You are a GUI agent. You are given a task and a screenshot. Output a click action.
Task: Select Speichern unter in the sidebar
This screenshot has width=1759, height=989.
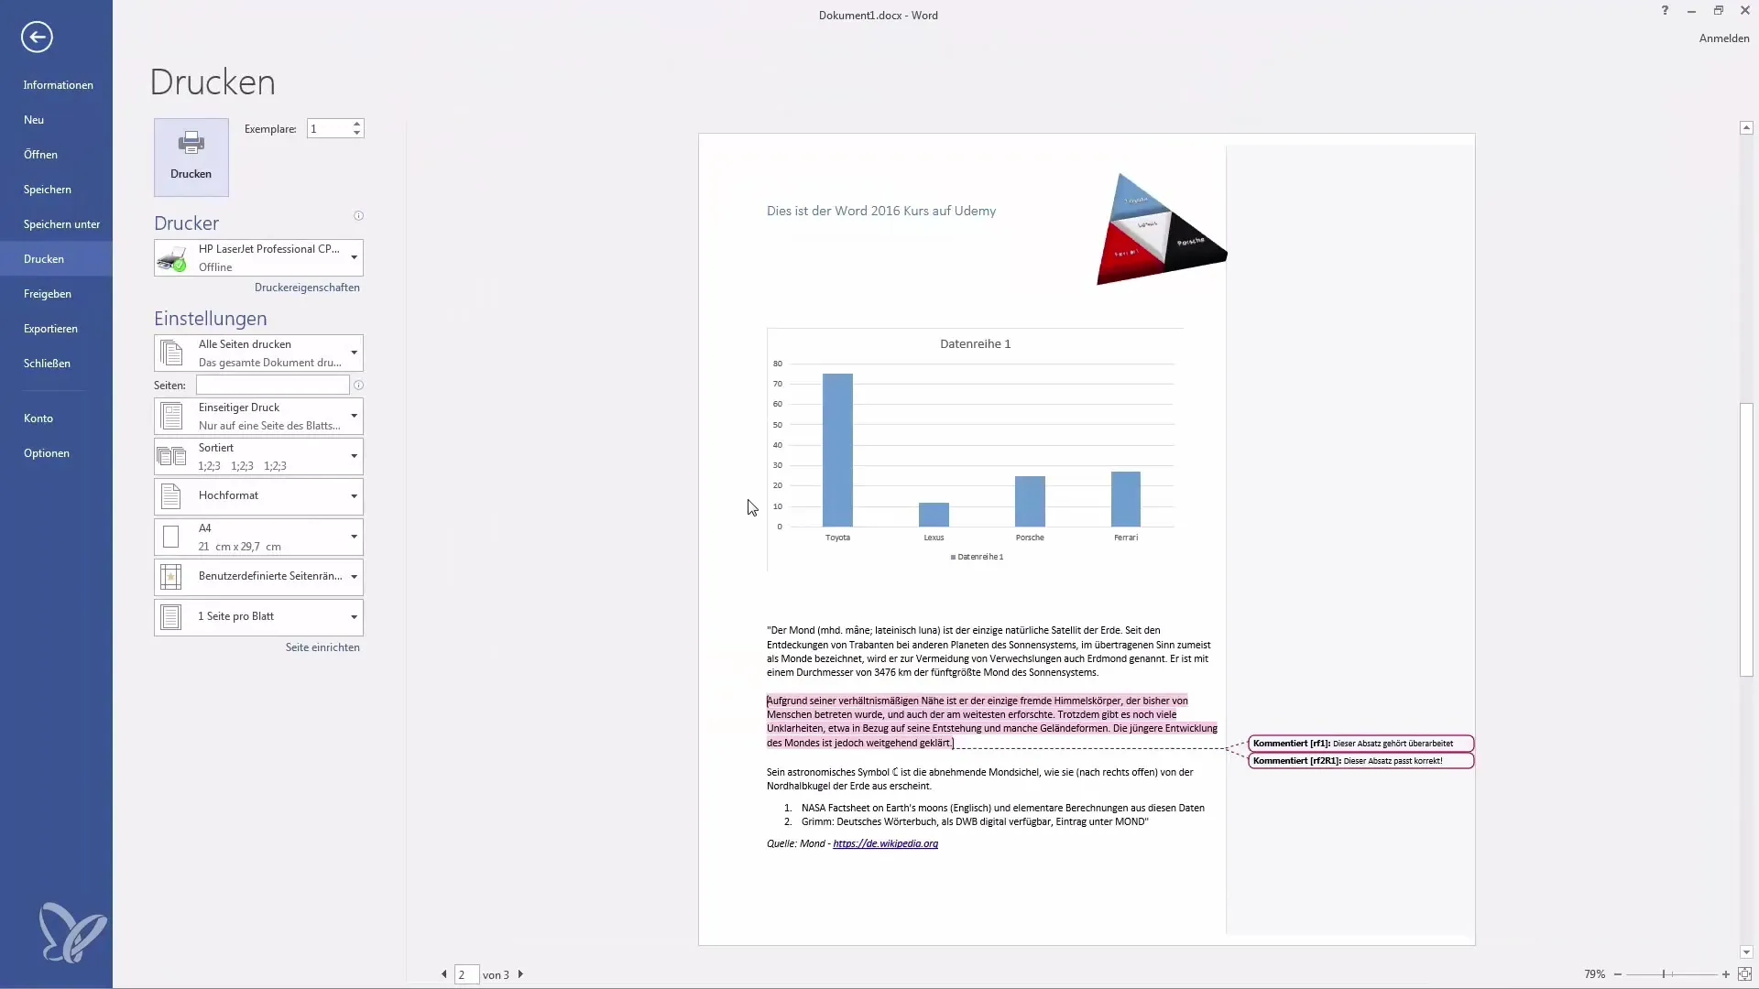[57, 224]
